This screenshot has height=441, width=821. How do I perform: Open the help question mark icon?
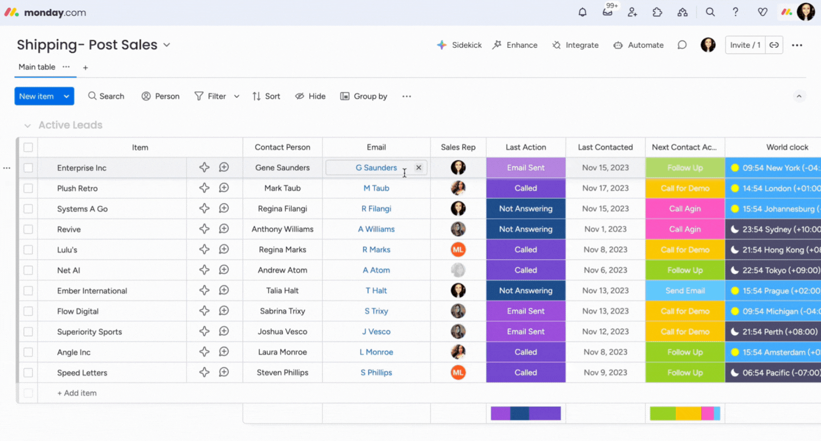[x=735, y=12]
